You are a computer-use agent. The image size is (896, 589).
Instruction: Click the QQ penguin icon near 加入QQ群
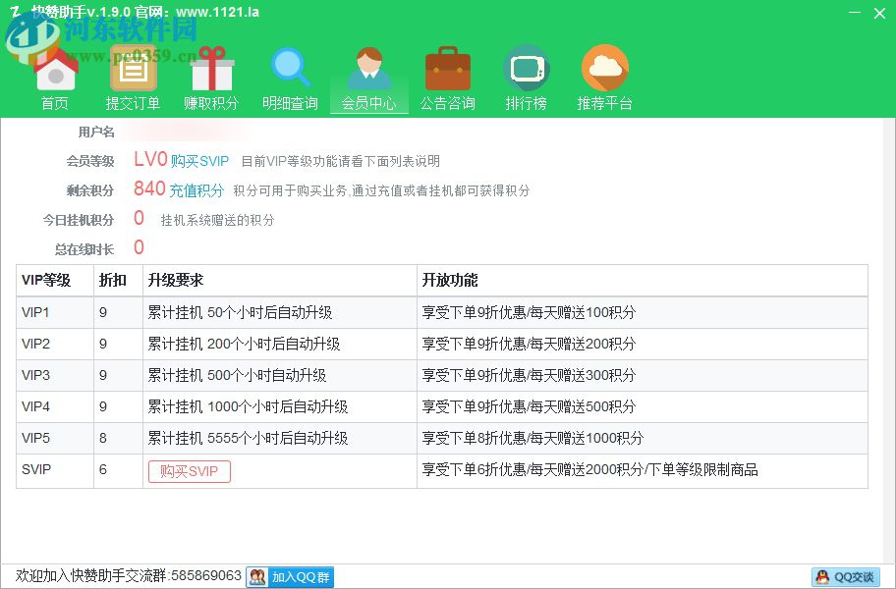point(255,578)
